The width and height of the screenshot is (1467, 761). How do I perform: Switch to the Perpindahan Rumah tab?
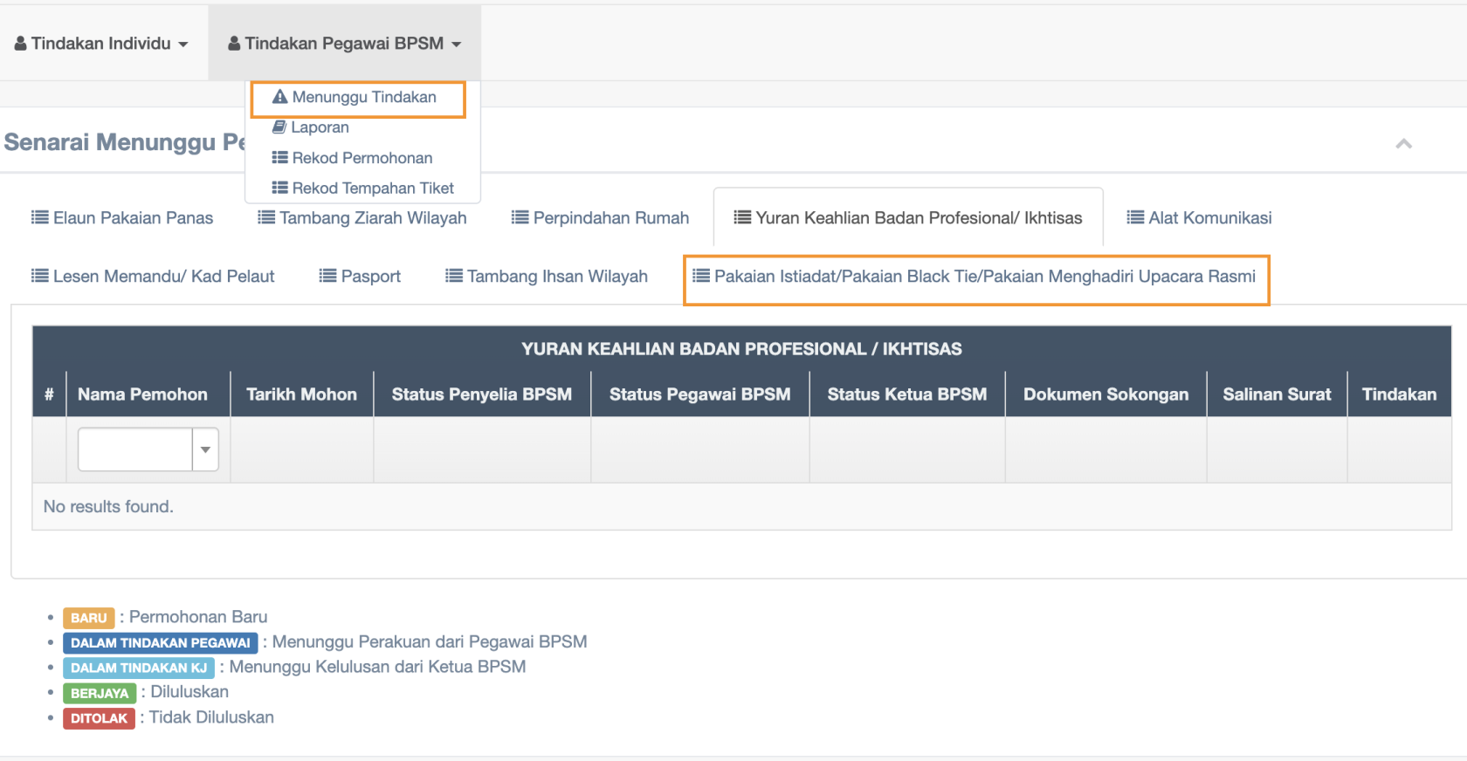pyautogui.click(x=600, y=218)
